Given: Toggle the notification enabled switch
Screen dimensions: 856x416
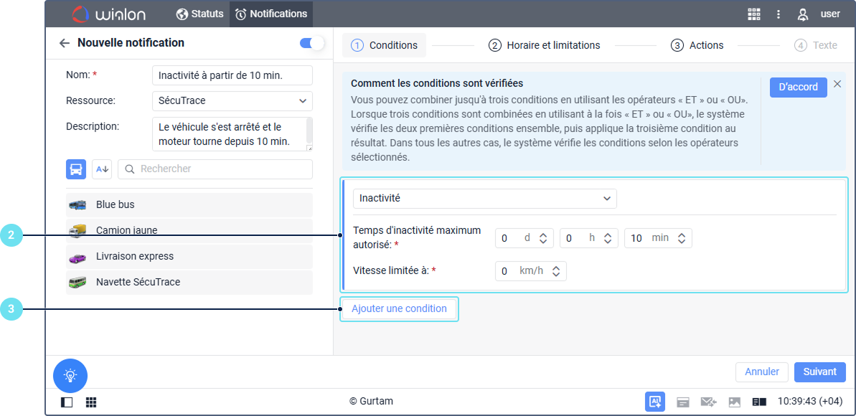Looking at the screenshot, I should point(312,43).
